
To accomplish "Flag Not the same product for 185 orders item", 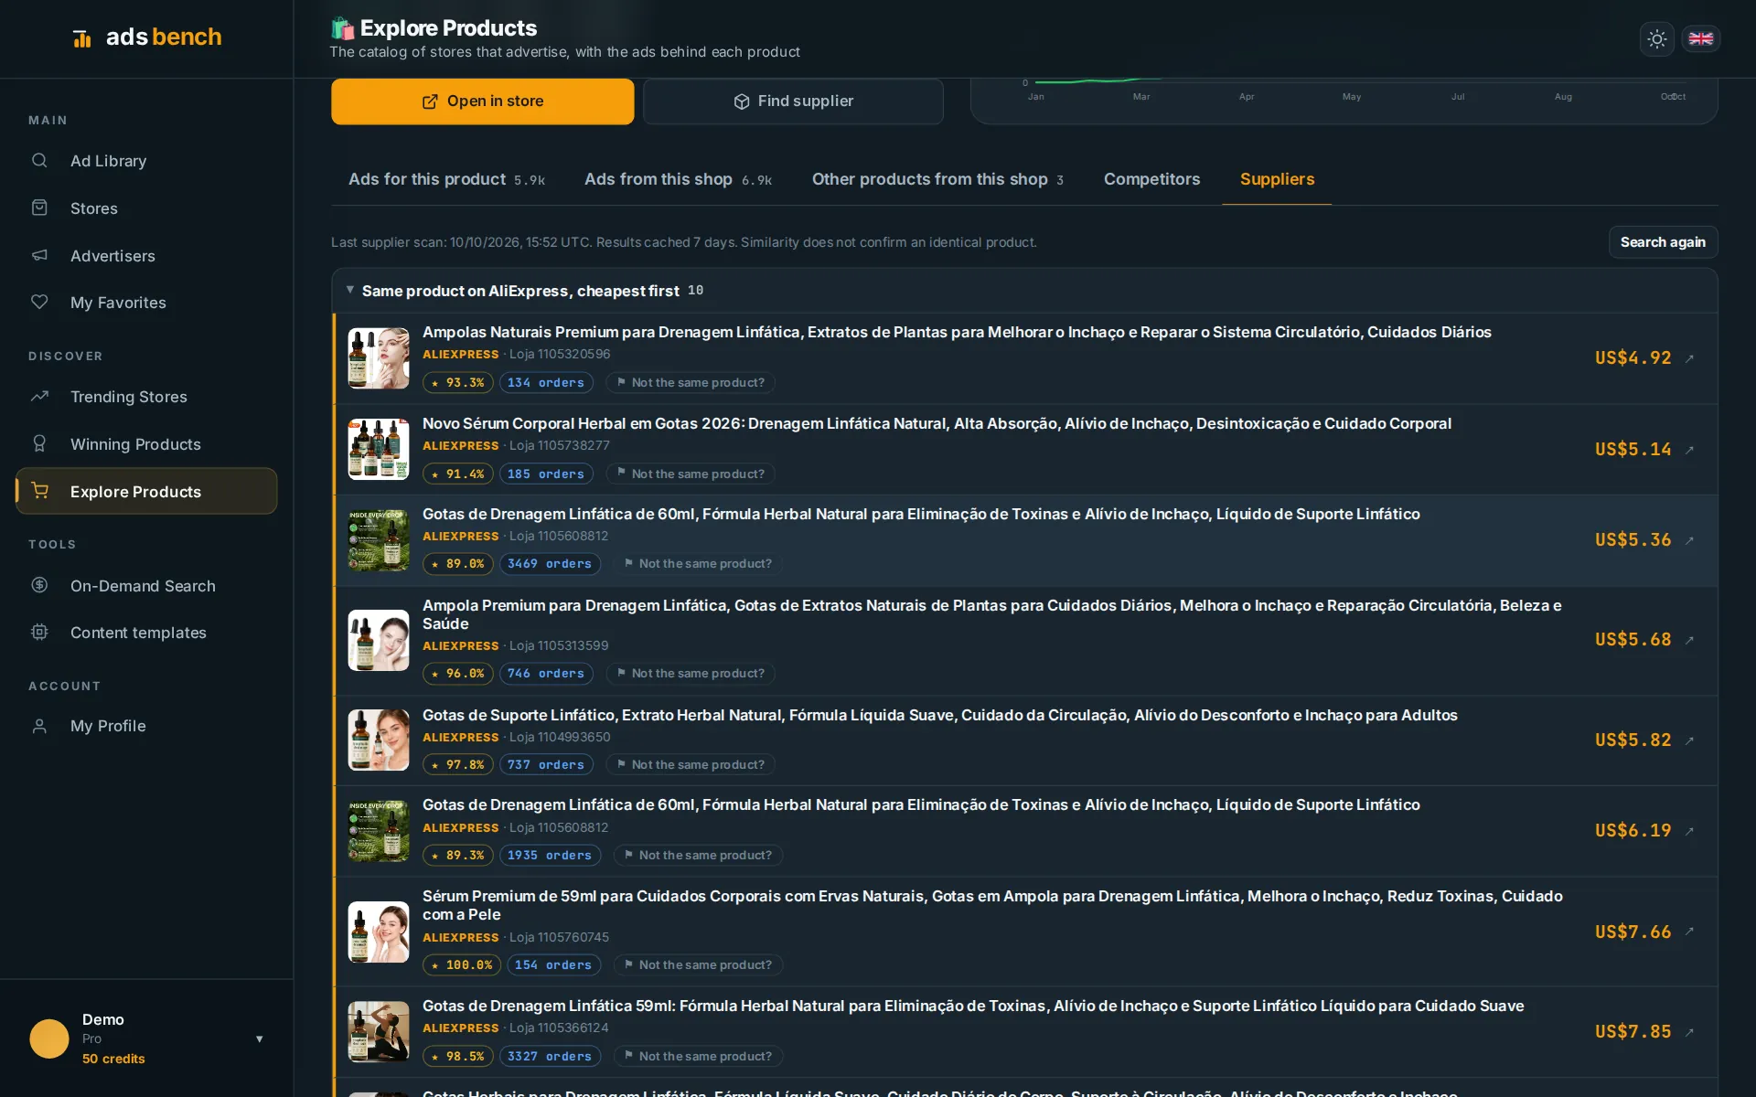I will pyautogui.click(x=690, y=474).
